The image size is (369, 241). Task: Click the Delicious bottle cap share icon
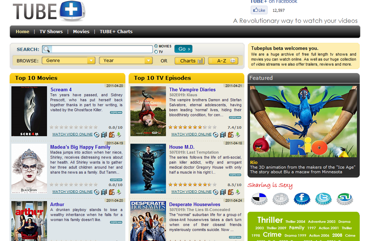259,198
